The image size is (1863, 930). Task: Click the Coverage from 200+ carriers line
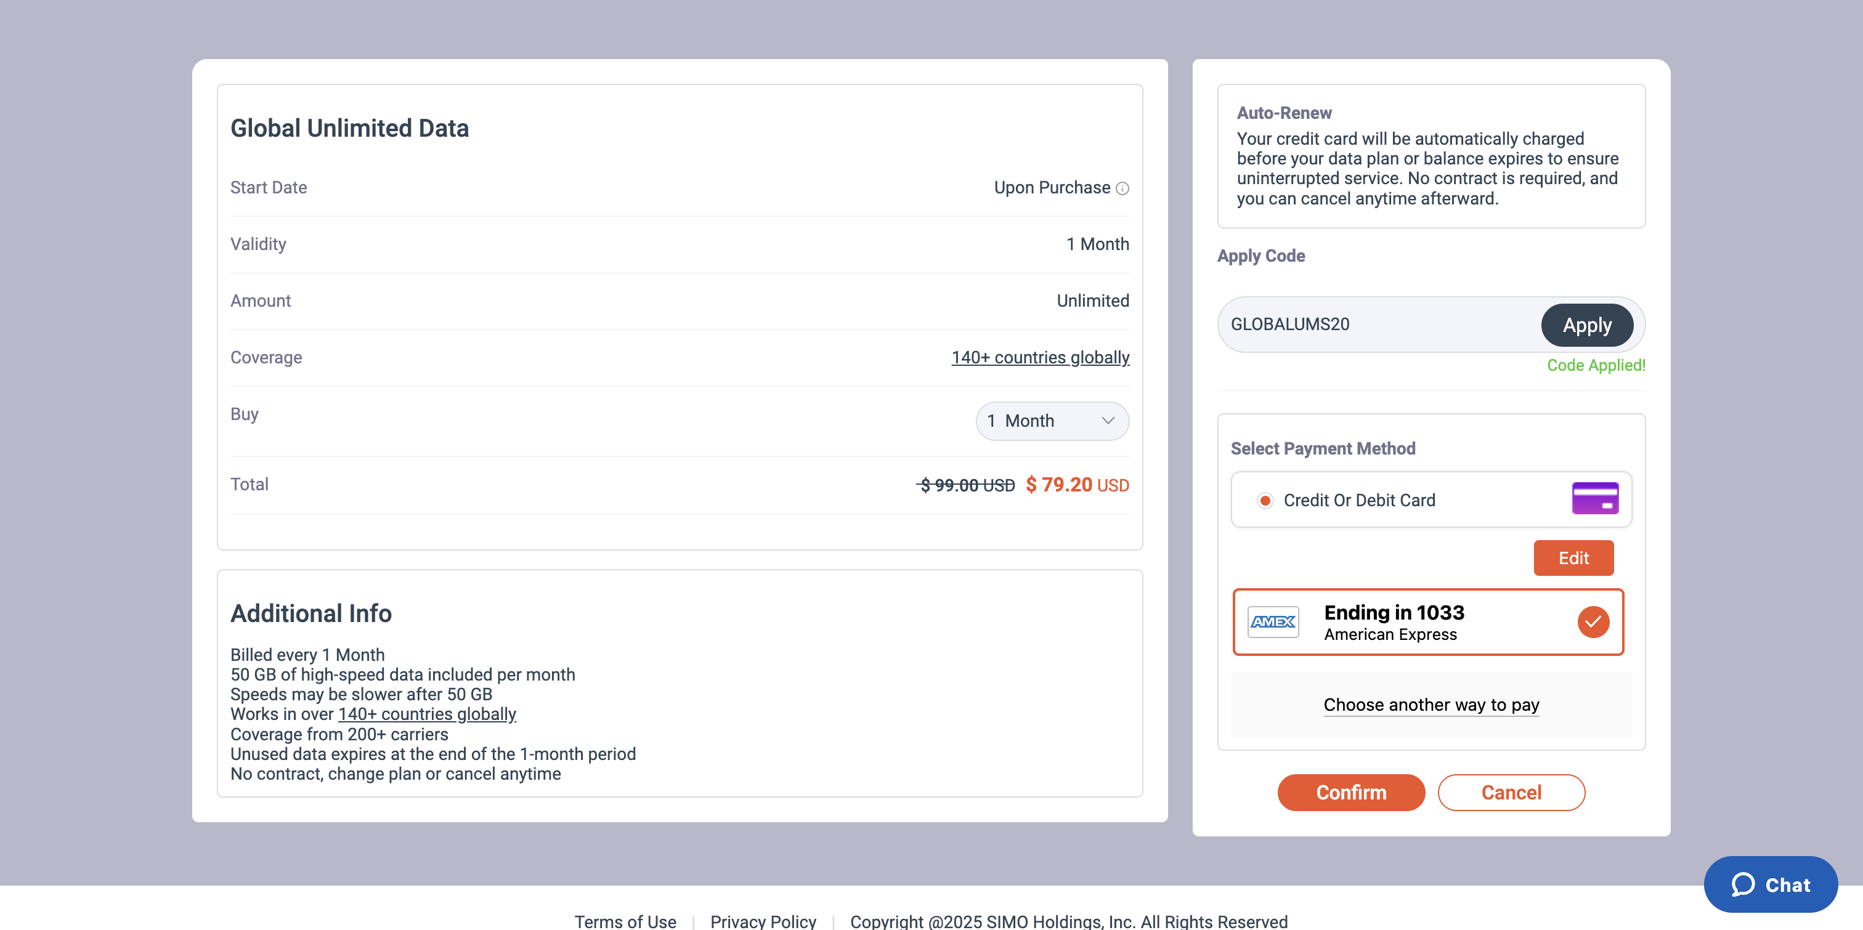[339, 734]
